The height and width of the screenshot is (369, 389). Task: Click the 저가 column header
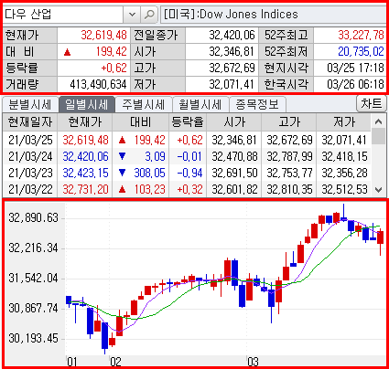tap(344, 122)
